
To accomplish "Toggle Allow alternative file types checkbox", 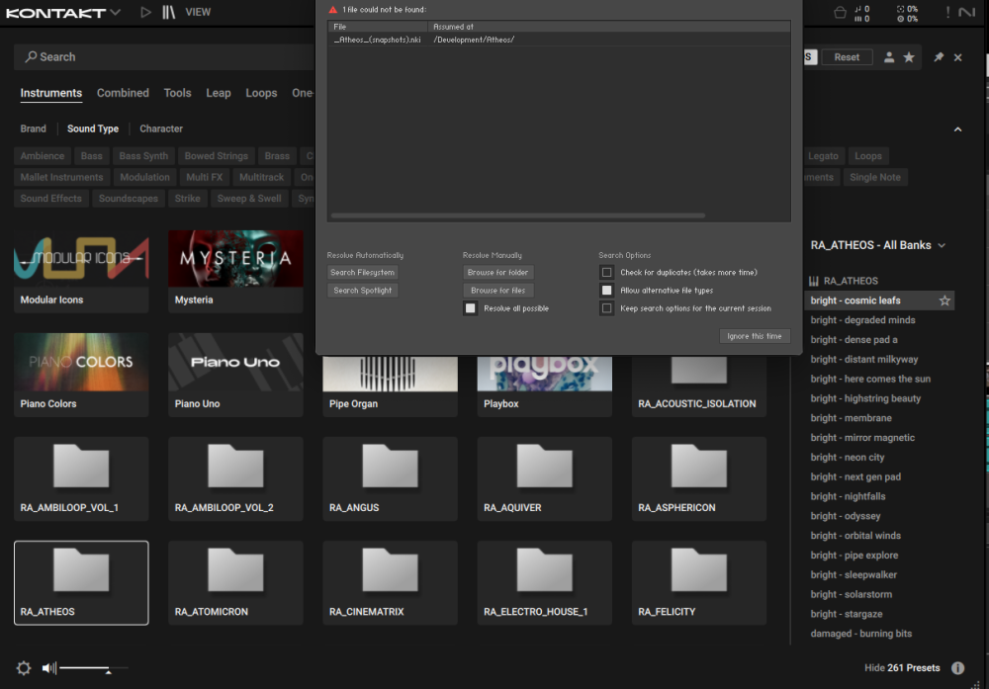I will click(x=607, y=291).
